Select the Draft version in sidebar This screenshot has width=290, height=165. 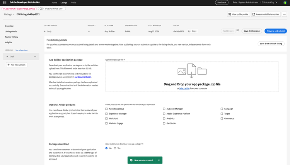(x=21, y=57)
